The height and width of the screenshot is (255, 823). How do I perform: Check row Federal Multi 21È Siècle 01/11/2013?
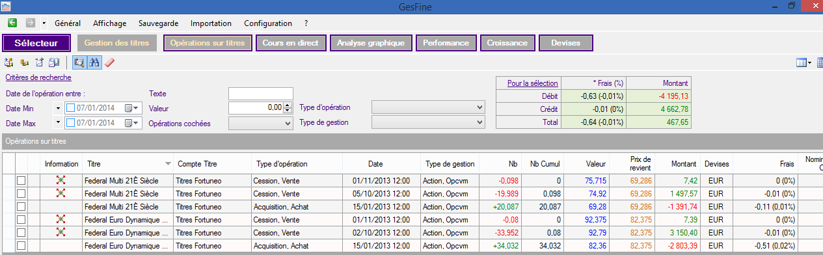tap(21, 181)
